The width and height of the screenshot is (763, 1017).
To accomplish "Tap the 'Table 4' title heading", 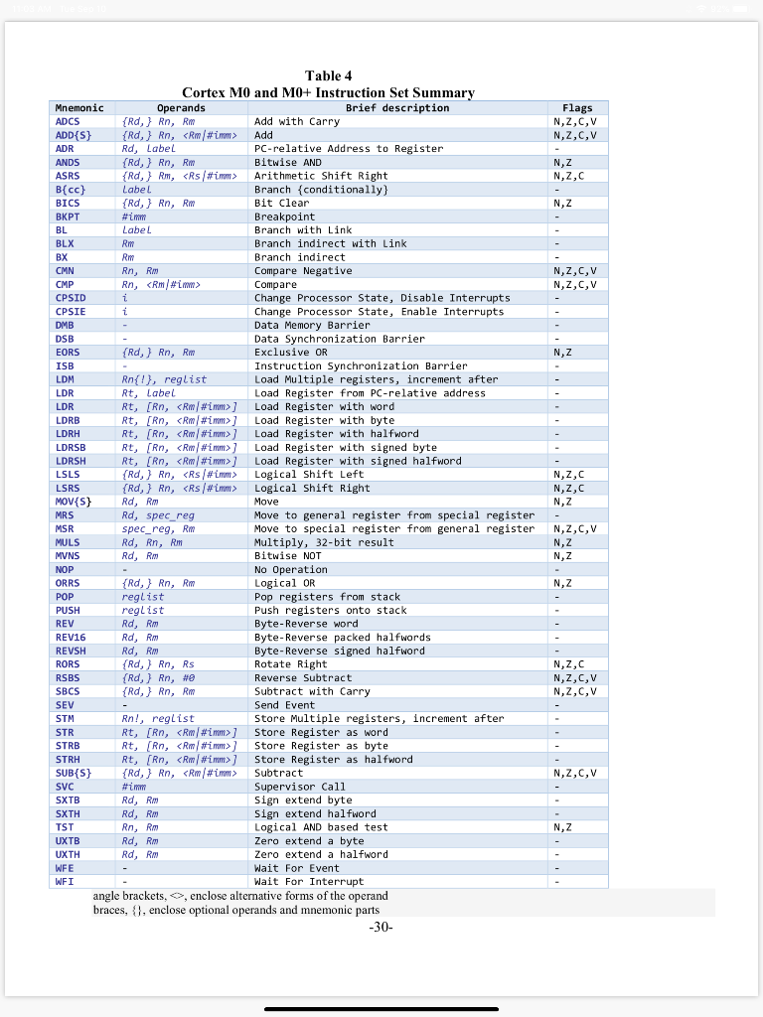I will (x=328, y=75).
